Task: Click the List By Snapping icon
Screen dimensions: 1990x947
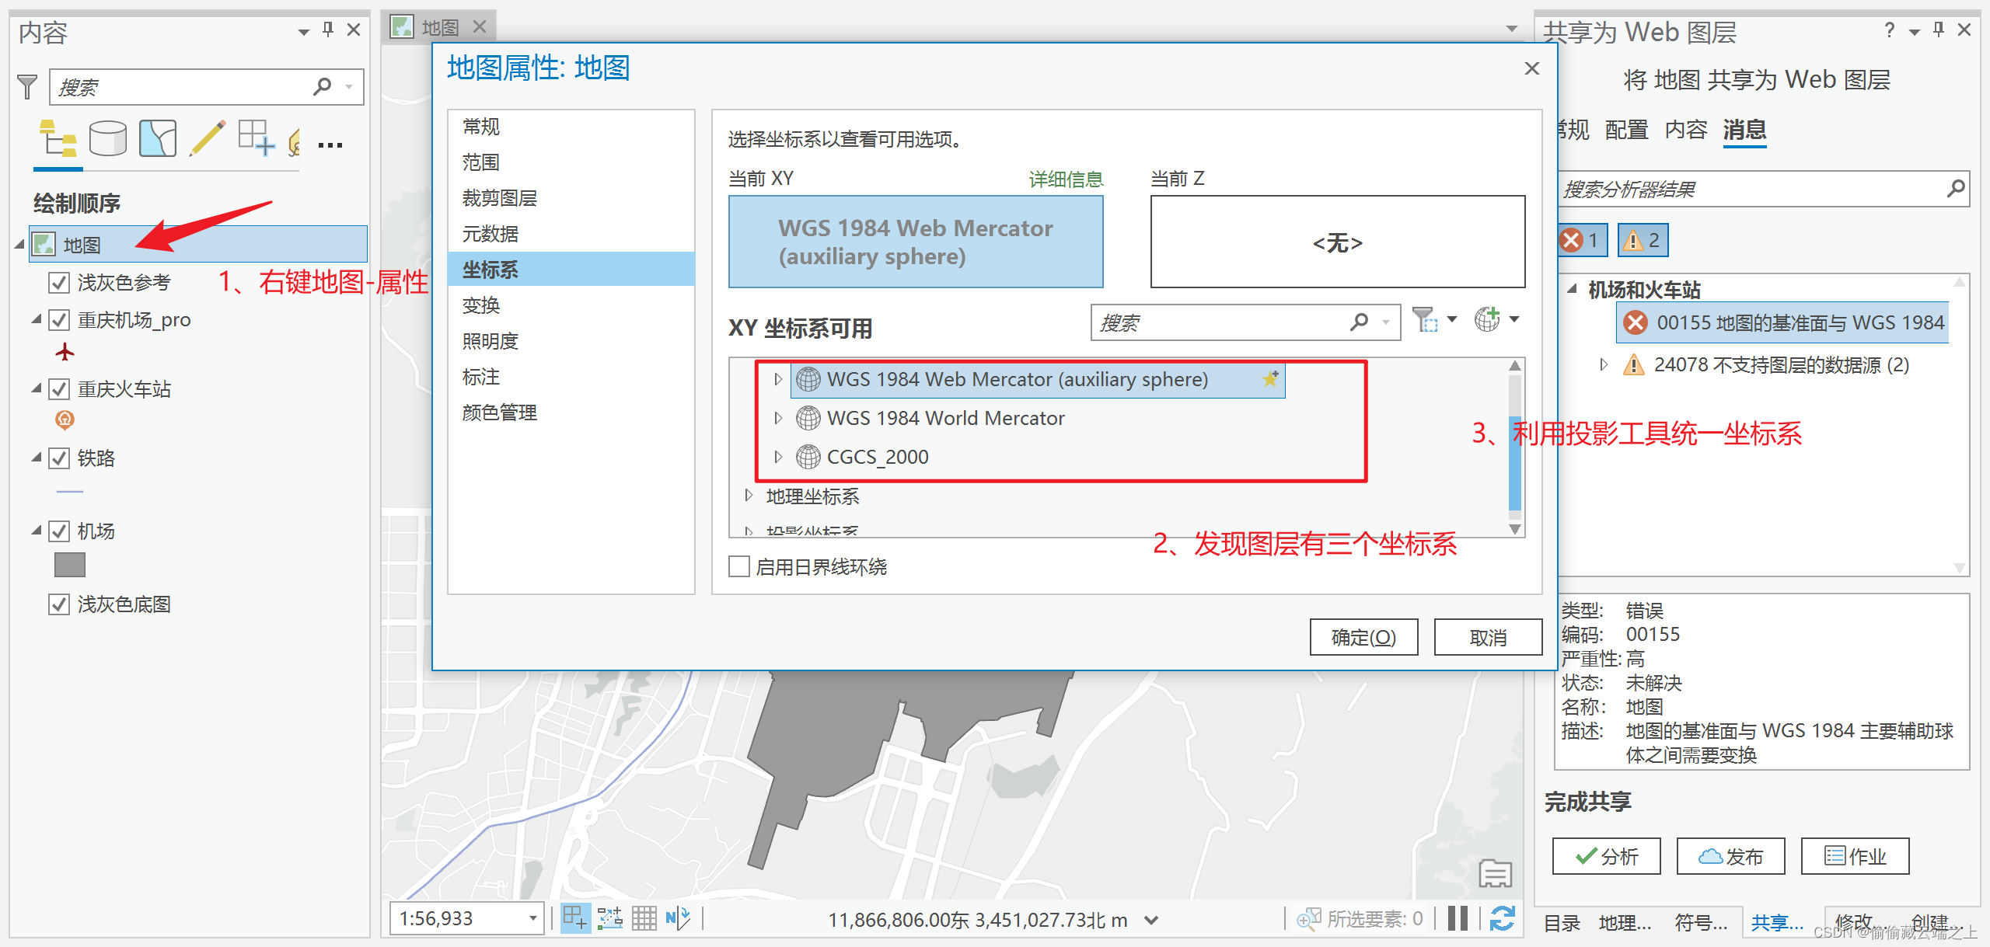Action: pyautogui.click(x=256, y=140)
